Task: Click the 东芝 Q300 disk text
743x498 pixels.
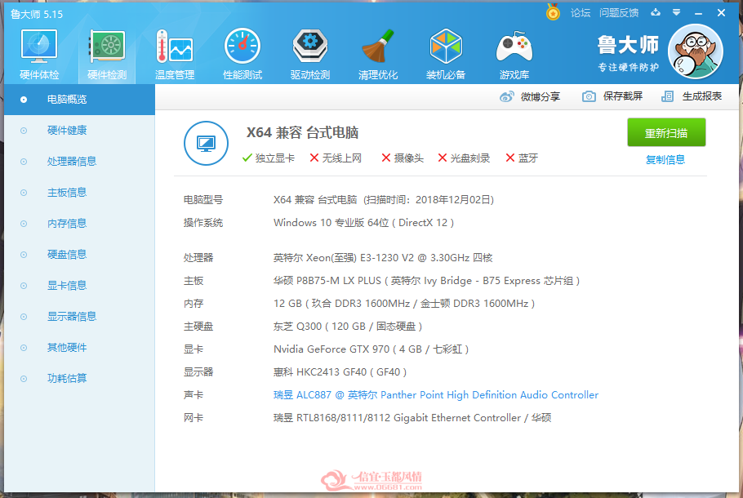Action: 348,327
